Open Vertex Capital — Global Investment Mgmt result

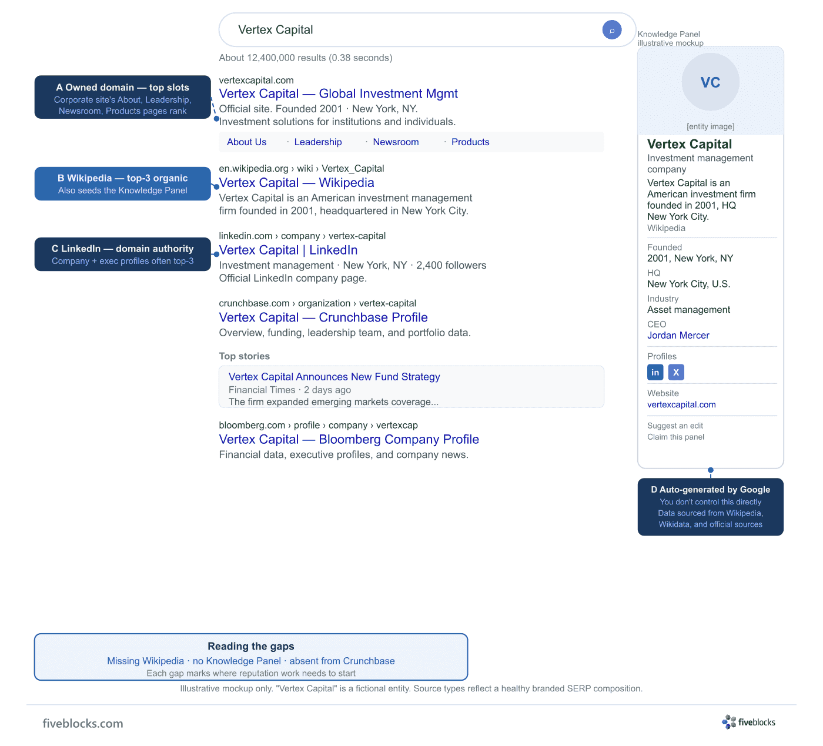(338, 93)
